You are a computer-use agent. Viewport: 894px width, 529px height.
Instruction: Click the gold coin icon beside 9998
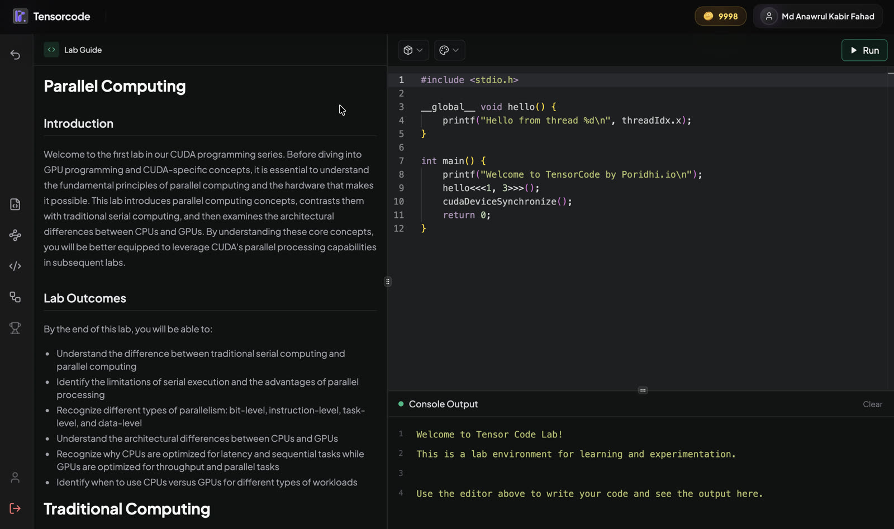(708, 16)
